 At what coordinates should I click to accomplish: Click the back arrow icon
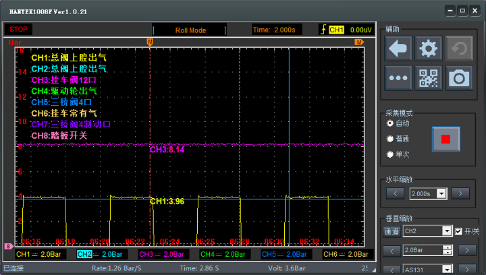tap(398, 49)
